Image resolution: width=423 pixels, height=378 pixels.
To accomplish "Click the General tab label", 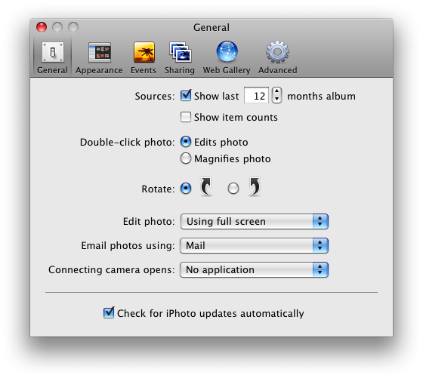I will (x=52, y=70).
